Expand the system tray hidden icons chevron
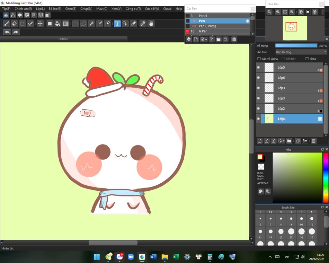329x263 pixels. [270, 257]
